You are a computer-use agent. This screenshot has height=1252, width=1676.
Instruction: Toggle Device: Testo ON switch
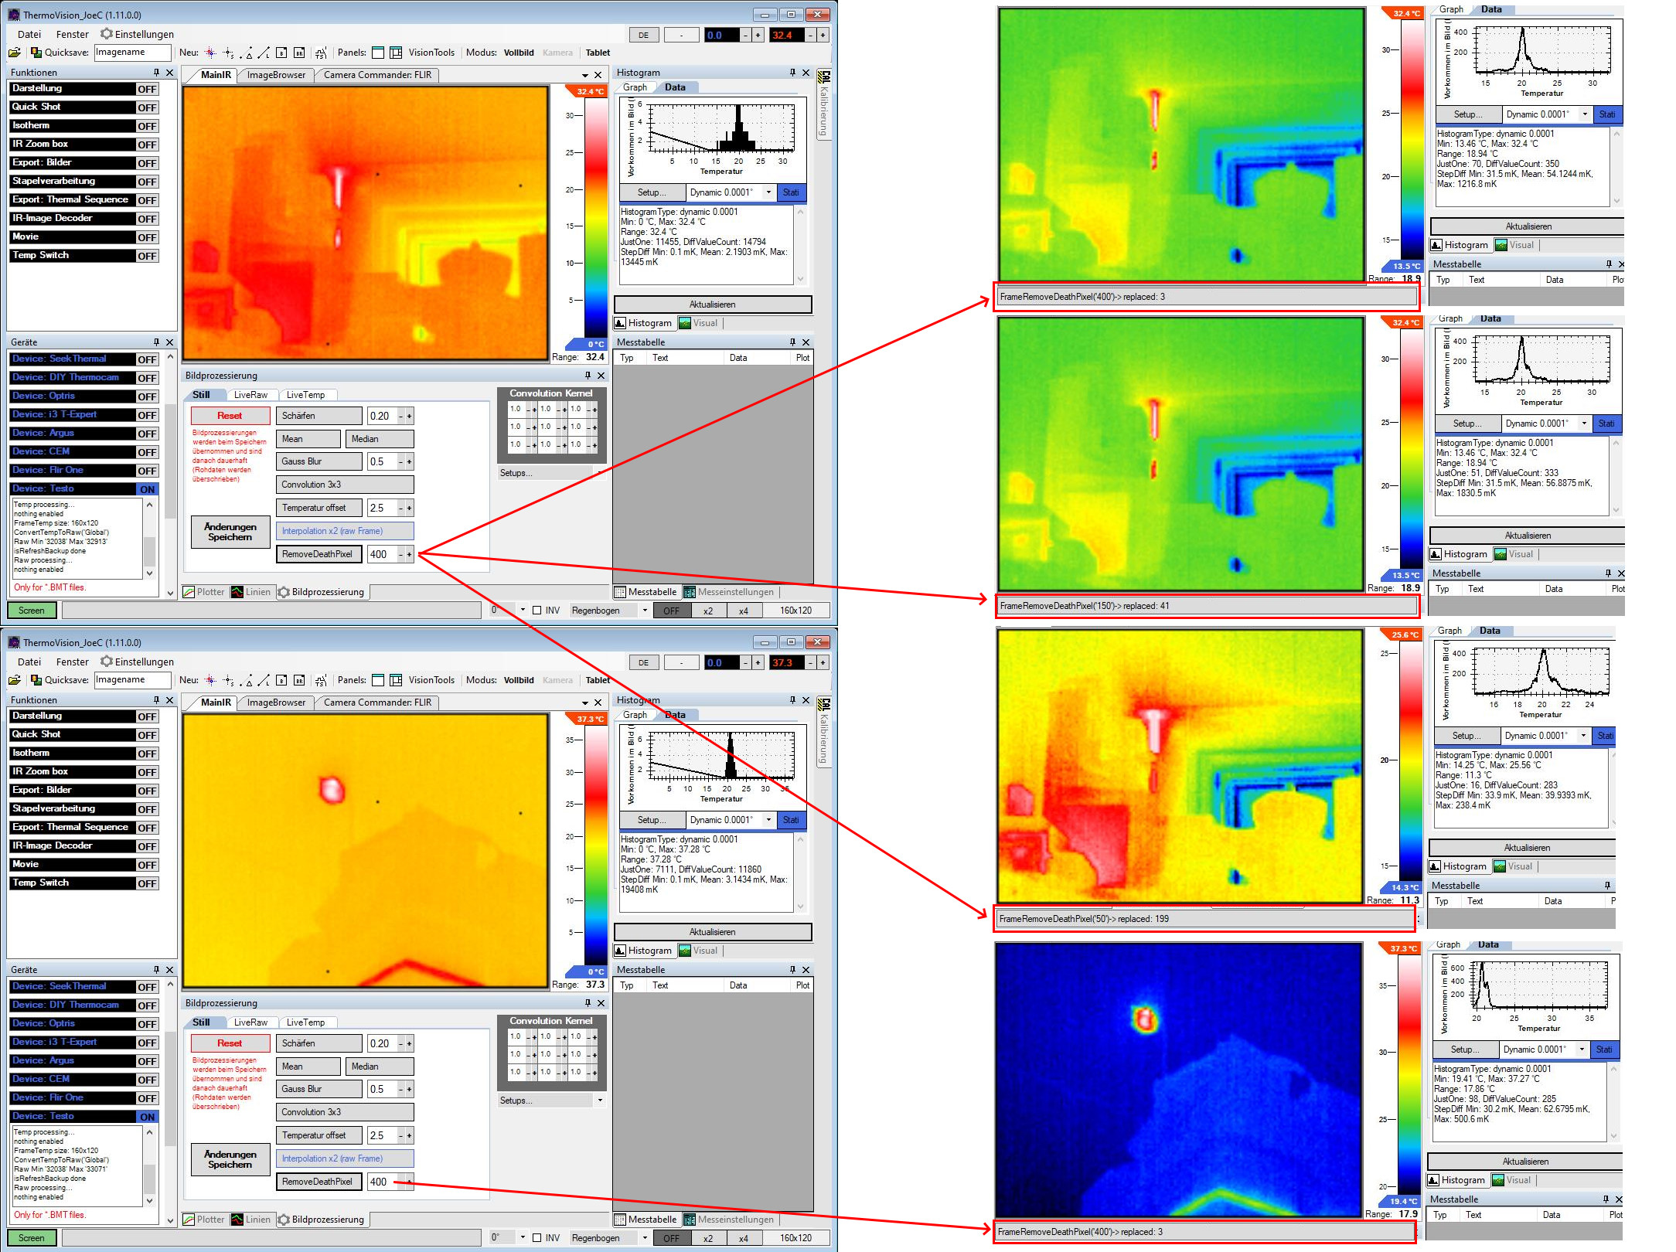[147, 489]
